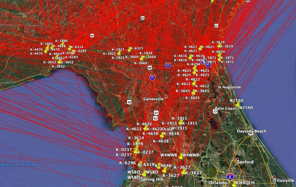Click the K-1890 pin label

pos(62,41)
